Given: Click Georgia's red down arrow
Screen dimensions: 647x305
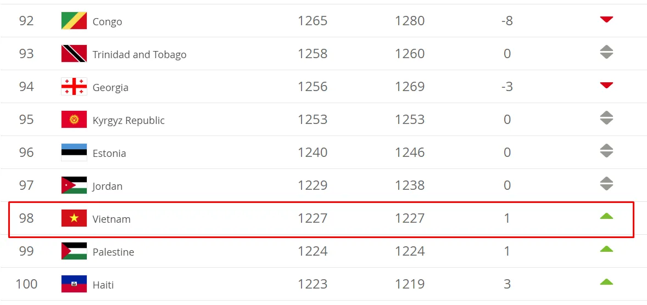Looking at the screenshot, I should tap(606, 86).
